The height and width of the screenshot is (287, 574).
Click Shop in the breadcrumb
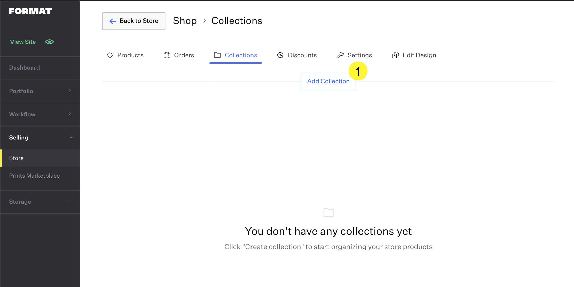[185, 21]
